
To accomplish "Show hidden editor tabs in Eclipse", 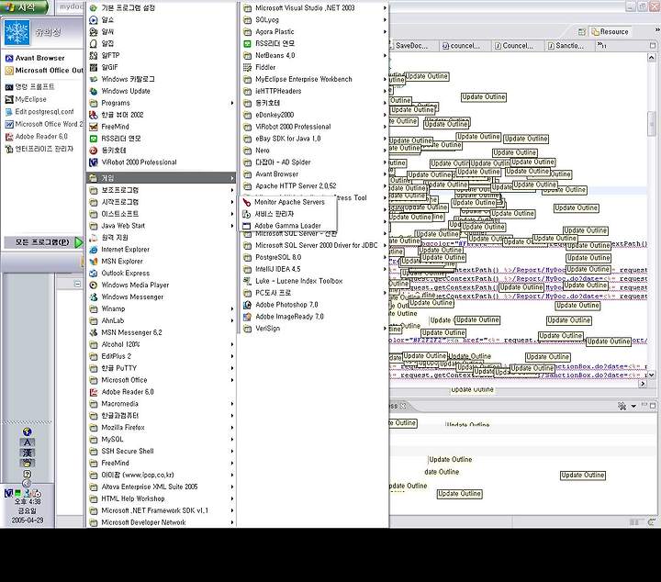I will 601,45.
